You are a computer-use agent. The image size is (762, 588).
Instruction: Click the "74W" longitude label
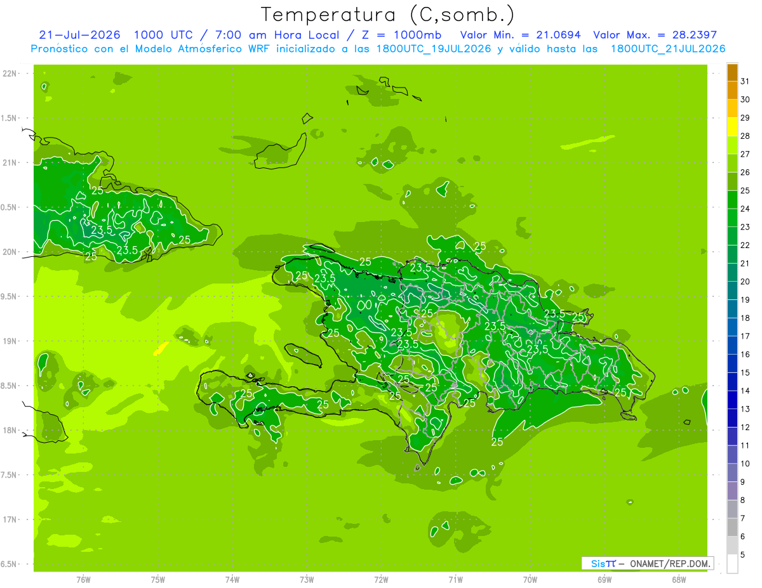tap(232, 580)
